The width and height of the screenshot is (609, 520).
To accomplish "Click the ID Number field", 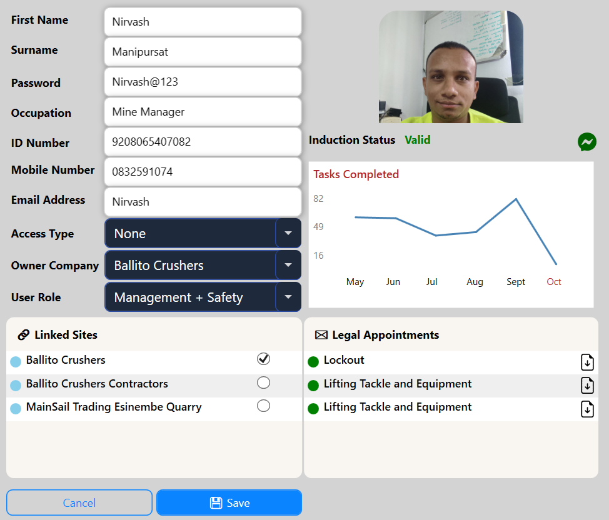I will coord(203,142).
